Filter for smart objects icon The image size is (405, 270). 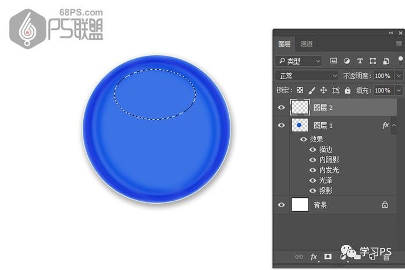coord(386,61)
